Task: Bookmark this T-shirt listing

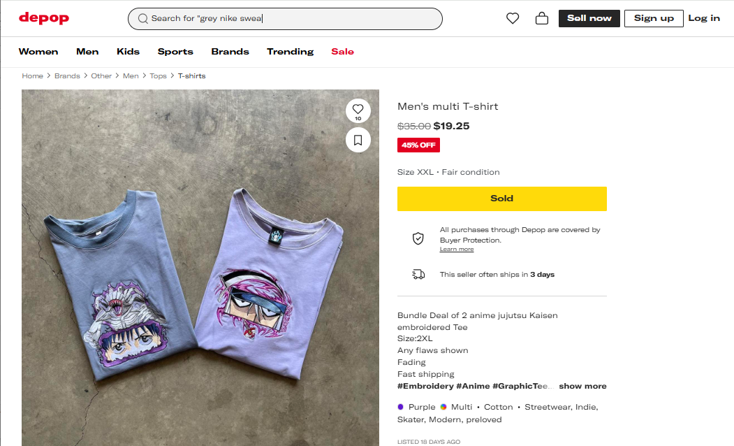Action: (x=358, y=140)
